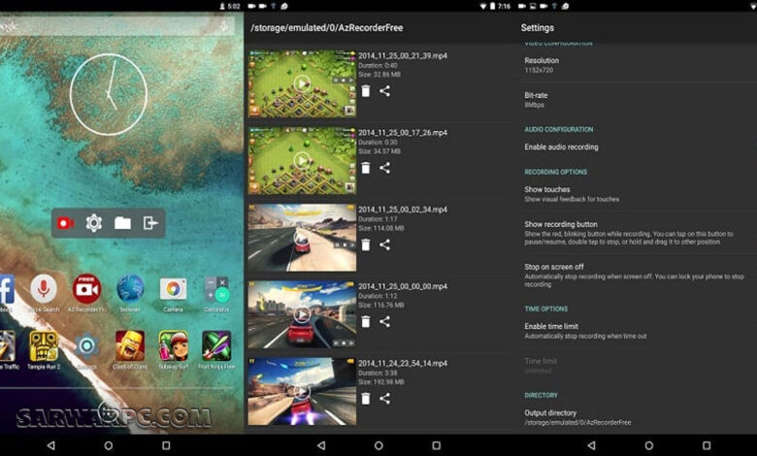Screen dimensions: 757x456
Task: Launch Temple Run 2 game
Action: click(44, 346)
